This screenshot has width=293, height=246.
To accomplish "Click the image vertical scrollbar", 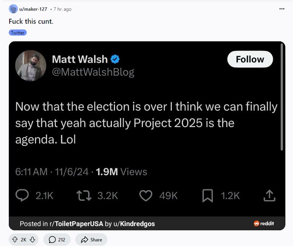I will click(282, 97).
